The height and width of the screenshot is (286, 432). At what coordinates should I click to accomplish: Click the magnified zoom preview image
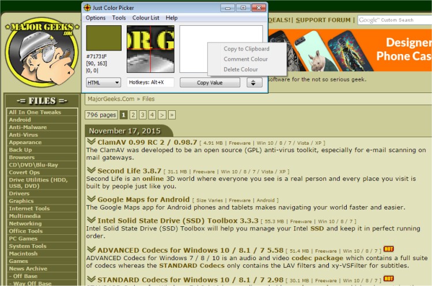click(x=150, y=49)
